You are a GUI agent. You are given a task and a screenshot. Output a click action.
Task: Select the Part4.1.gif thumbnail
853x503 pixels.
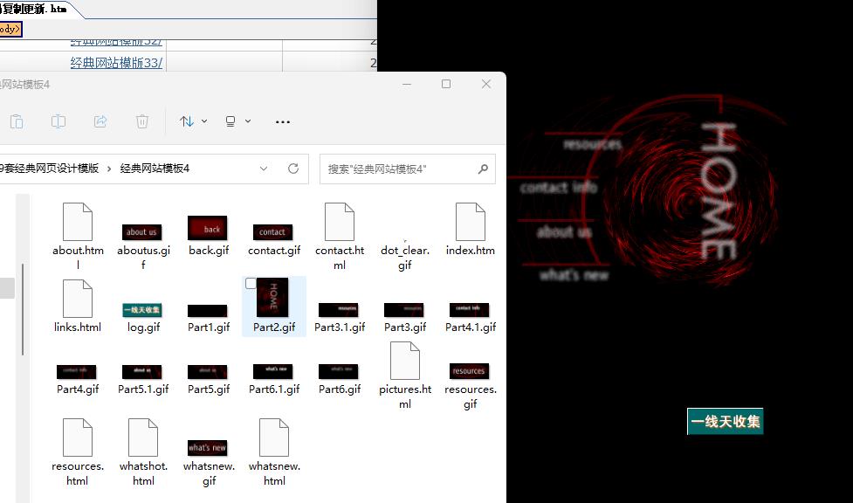point(469,310)
